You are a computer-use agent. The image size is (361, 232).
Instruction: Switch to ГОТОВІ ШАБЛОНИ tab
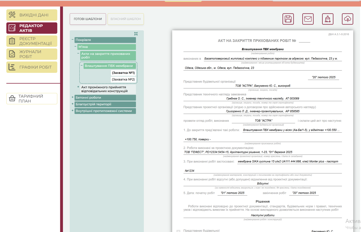click(x=88, y=19)
